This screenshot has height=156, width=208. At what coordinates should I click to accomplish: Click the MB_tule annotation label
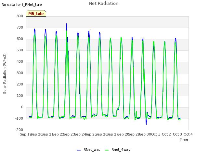36,14
